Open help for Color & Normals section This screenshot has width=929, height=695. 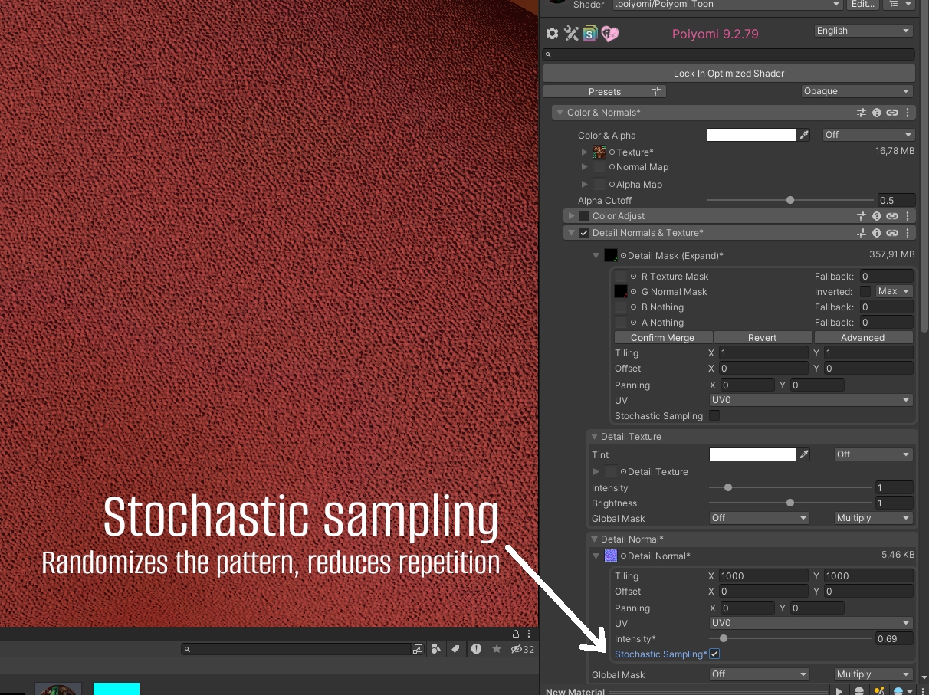coord(877,113)
